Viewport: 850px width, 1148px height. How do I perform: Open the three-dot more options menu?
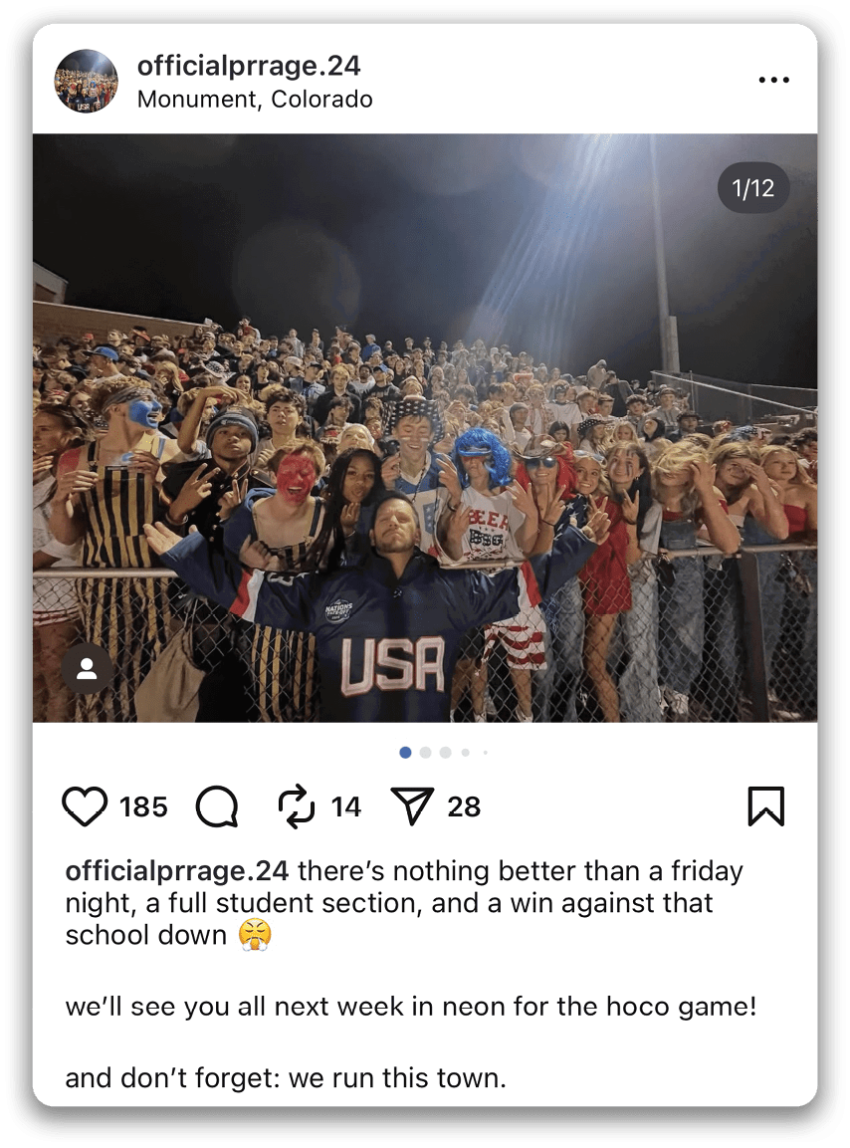pyautogui.click(x=774, y=79)
